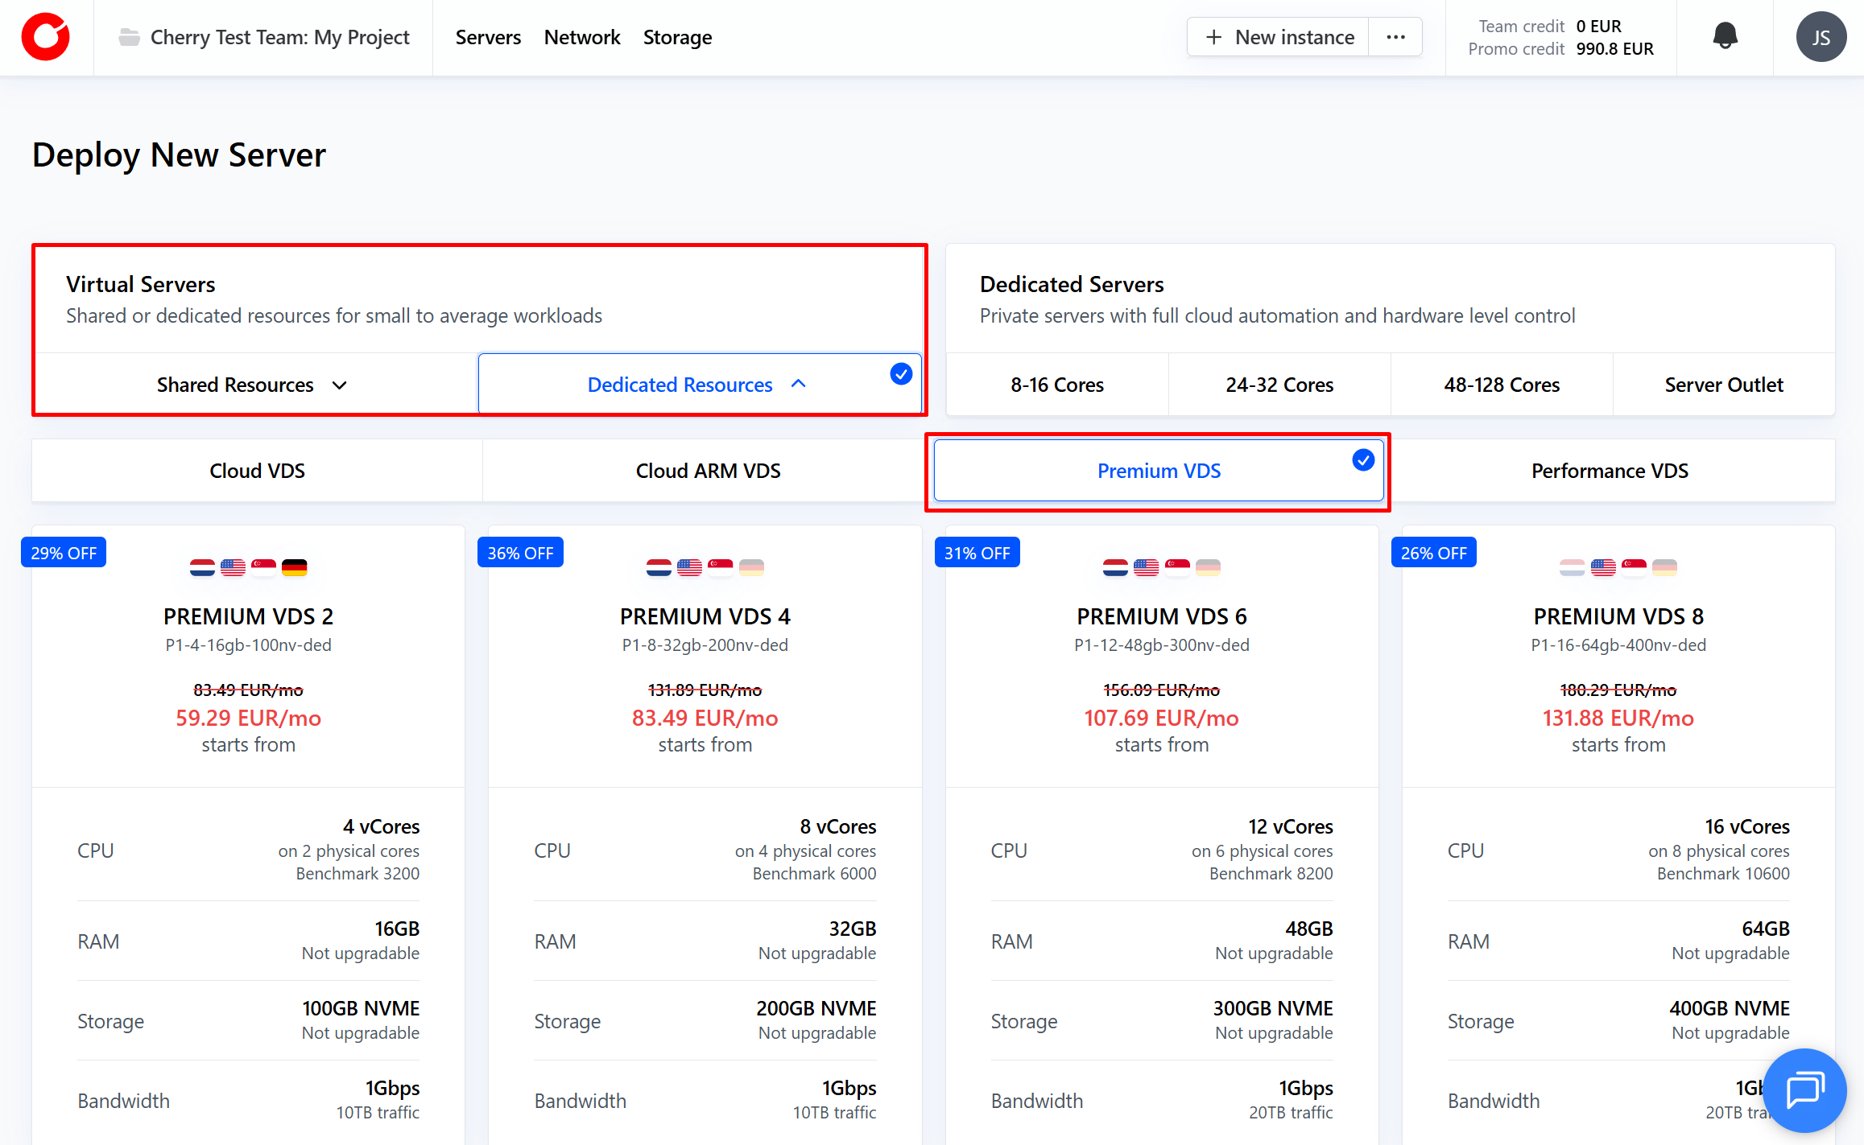Viewport: 1864px width, 1145px height.
Task: Click the Singapore flag on Premium VDS 6
Action: coord(1177,567)
